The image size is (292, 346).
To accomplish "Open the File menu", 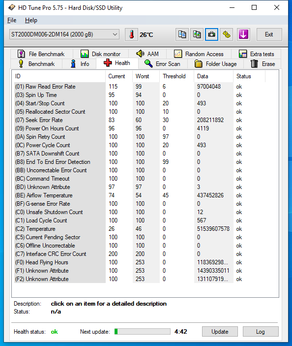I will (12, 20).
